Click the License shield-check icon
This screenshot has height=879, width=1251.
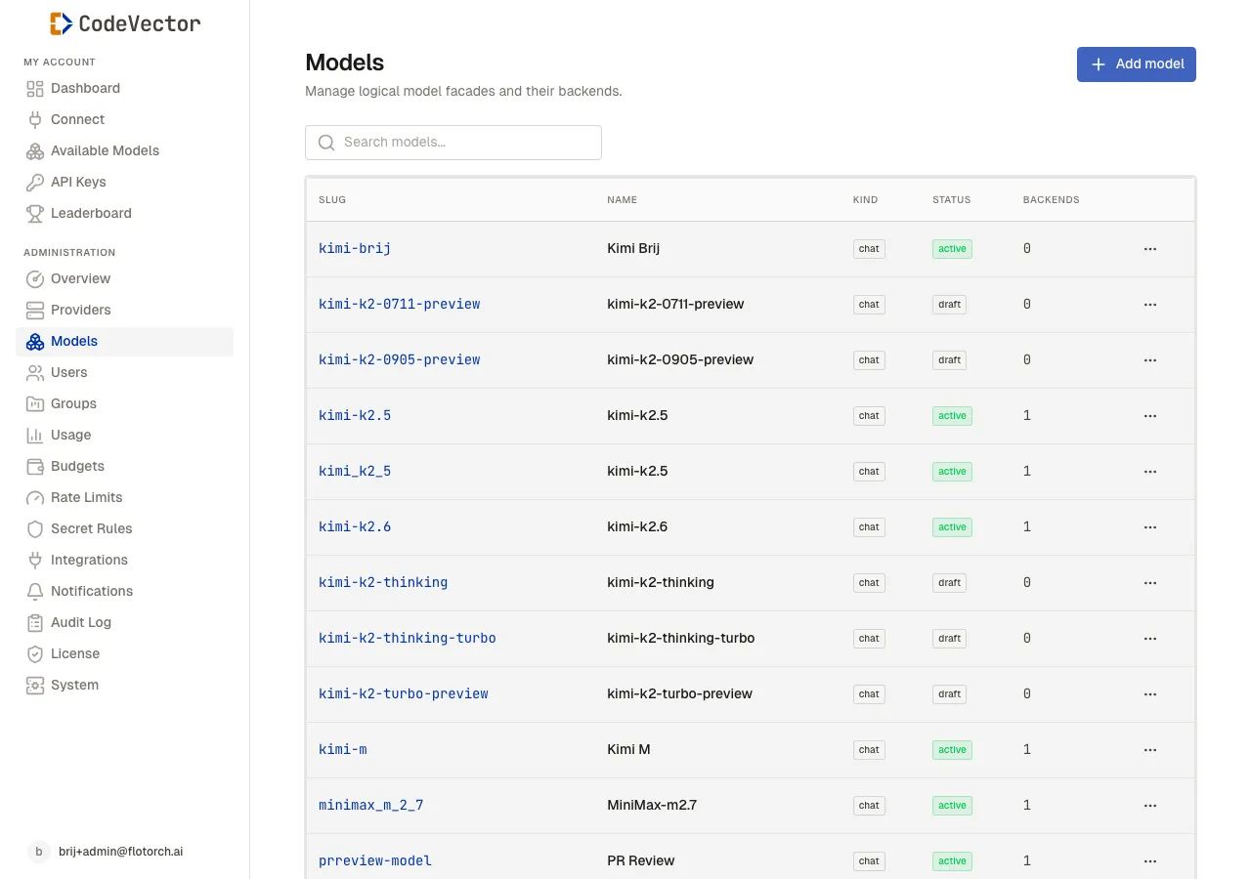click(x=35, y=653)
